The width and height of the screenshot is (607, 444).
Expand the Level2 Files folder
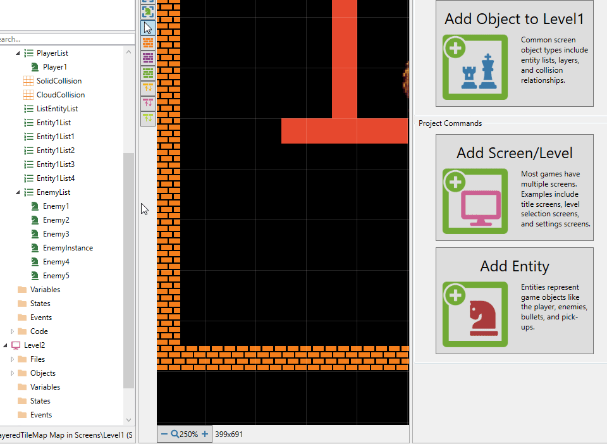pyautogui.click(x=12, y=359)
